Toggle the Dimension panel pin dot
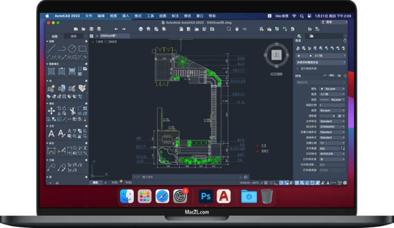 coord(86,143)
